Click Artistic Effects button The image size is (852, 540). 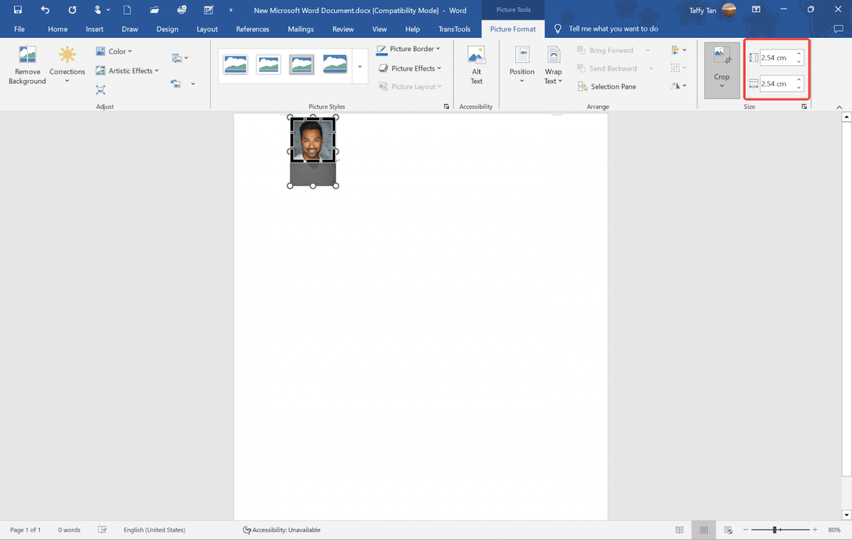point(128,70)
